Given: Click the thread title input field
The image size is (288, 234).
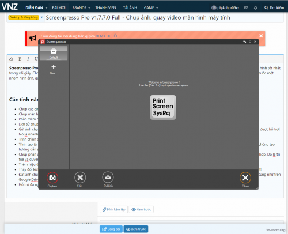Looking at the screenshot, I should pyautogui.click(x=164, y=18).
